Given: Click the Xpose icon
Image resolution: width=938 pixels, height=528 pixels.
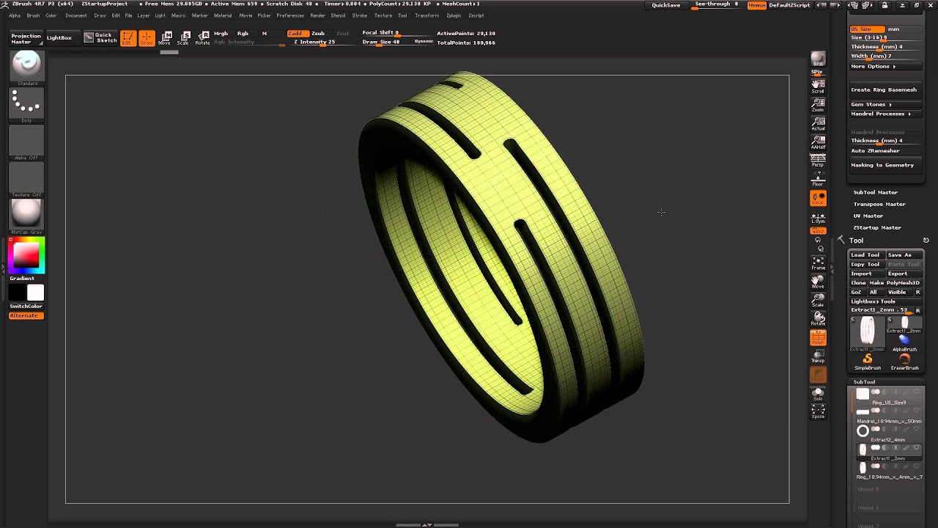Looking at the screenshot, I should 818,411.
